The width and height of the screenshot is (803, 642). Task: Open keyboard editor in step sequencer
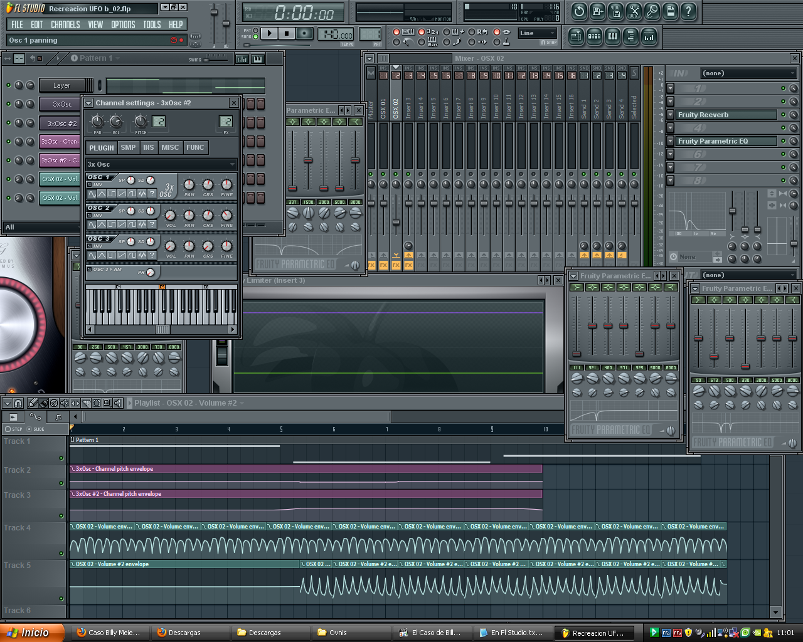[x=257, y=59]
